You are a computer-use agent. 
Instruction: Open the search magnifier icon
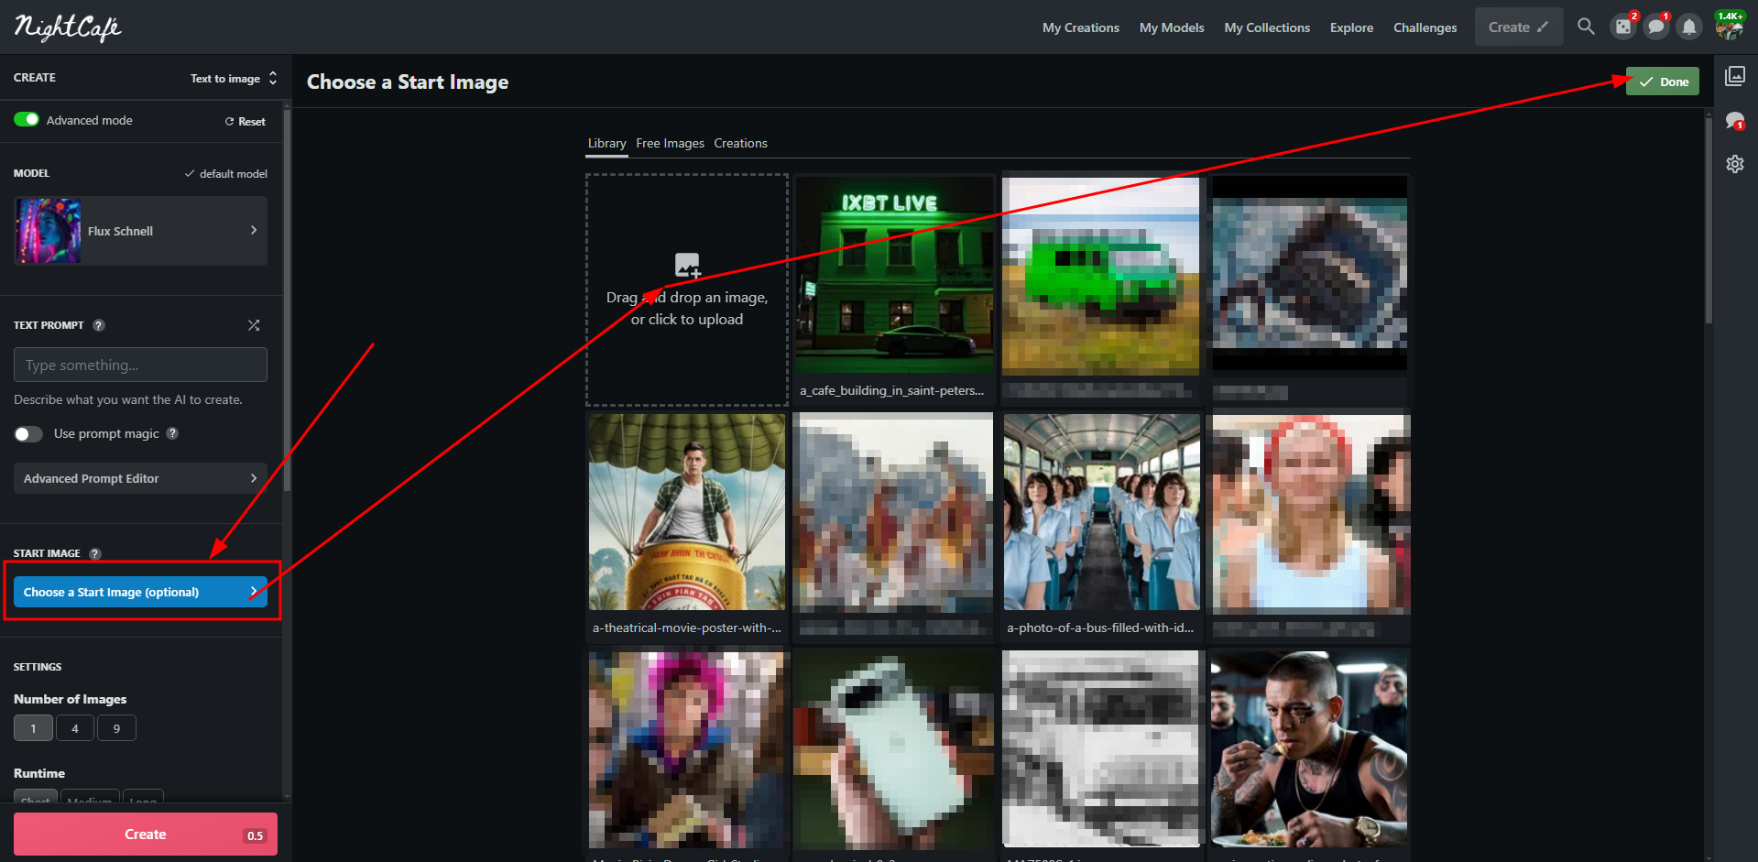(x=1586, y=27)
